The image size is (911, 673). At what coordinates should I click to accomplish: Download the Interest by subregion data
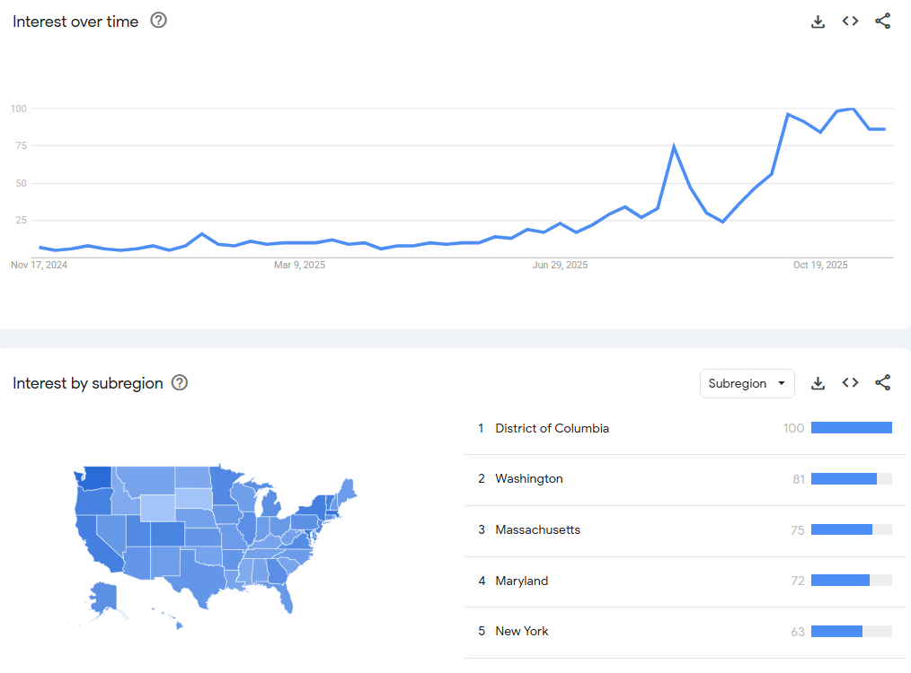click(x=818, y=383)
